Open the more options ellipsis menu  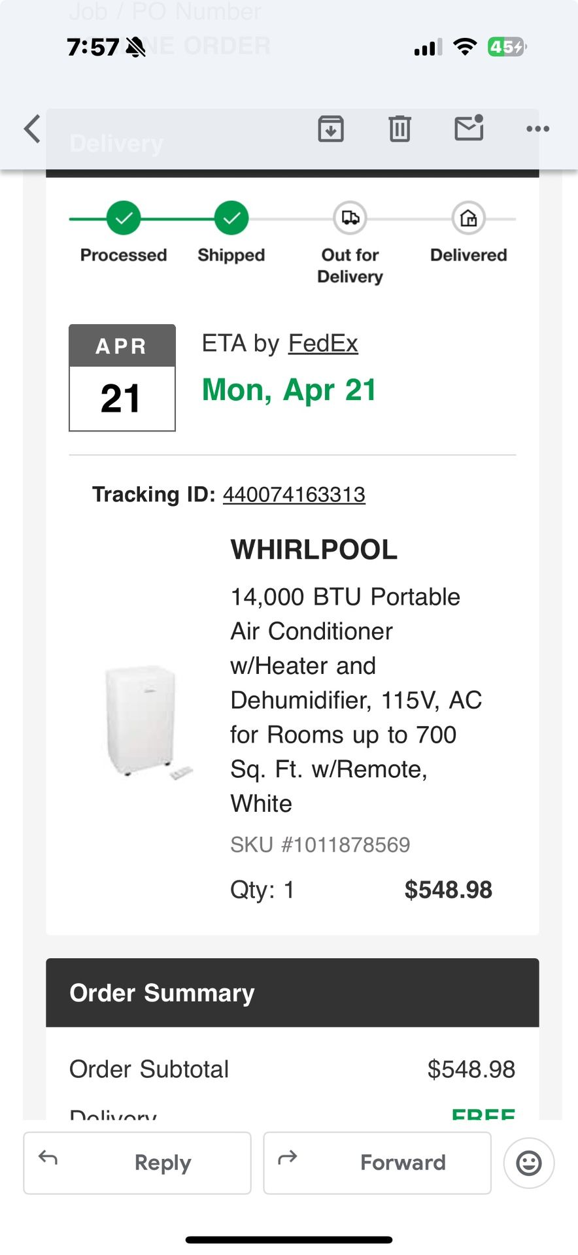(x=537, y=129)
